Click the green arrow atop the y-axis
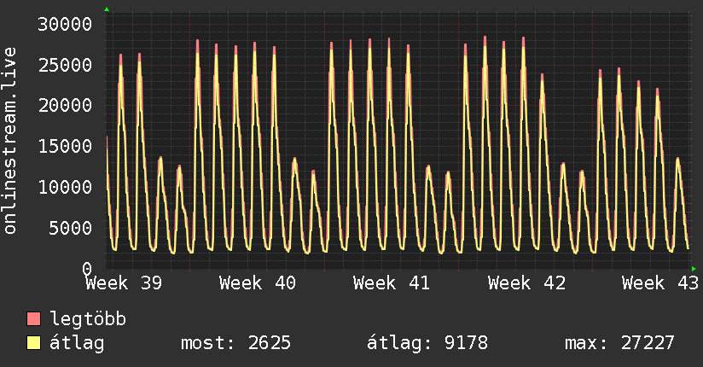The height and width of the screenshot is (367, 703). (107, 9)
